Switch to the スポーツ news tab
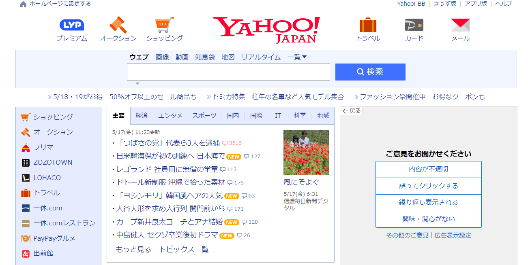528x265 pixels. [204, 116]
